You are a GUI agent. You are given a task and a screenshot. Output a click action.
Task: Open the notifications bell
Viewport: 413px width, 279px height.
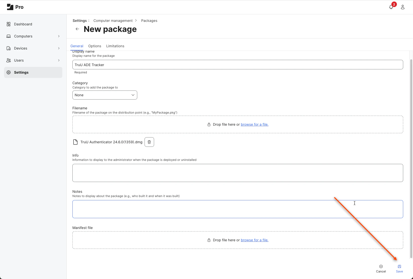coord(391,7)
